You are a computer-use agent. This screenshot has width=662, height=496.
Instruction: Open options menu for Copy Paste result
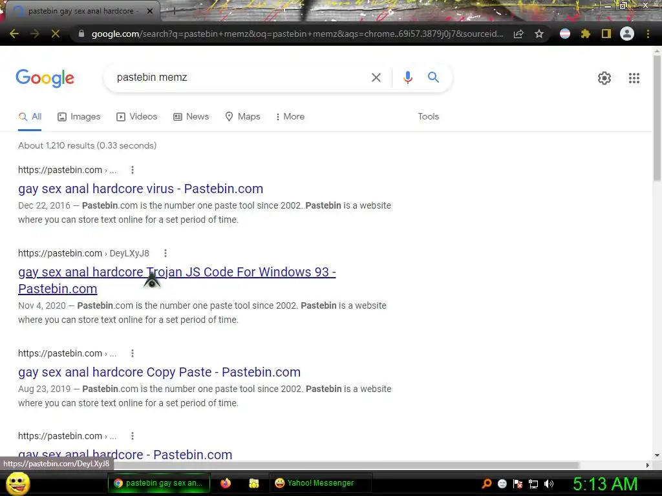[133, 353]
